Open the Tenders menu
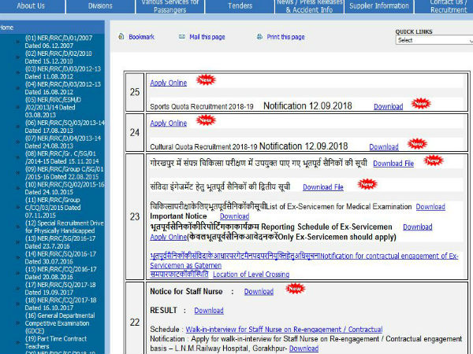Screen dimensions: 473x354 pos(240,6)
